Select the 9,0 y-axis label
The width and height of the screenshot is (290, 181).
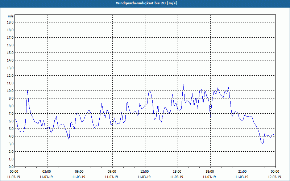(x=11, y=98)
